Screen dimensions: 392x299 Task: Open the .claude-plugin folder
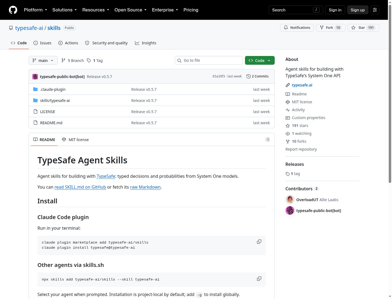click(53, 89)
